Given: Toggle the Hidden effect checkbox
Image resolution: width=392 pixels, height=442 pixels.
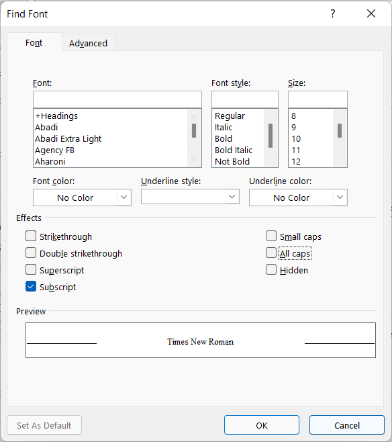Looking at the screenshot, I should (x=271, y=270).
